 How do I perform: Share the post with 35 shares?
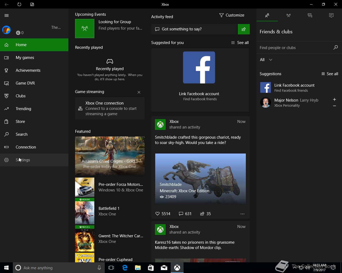click(205, 214)
